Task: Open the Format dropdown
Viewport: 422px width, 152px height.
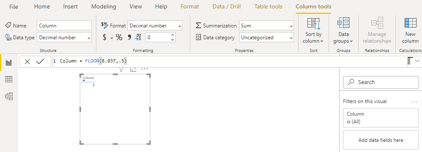Action: [x=155, y=26]
